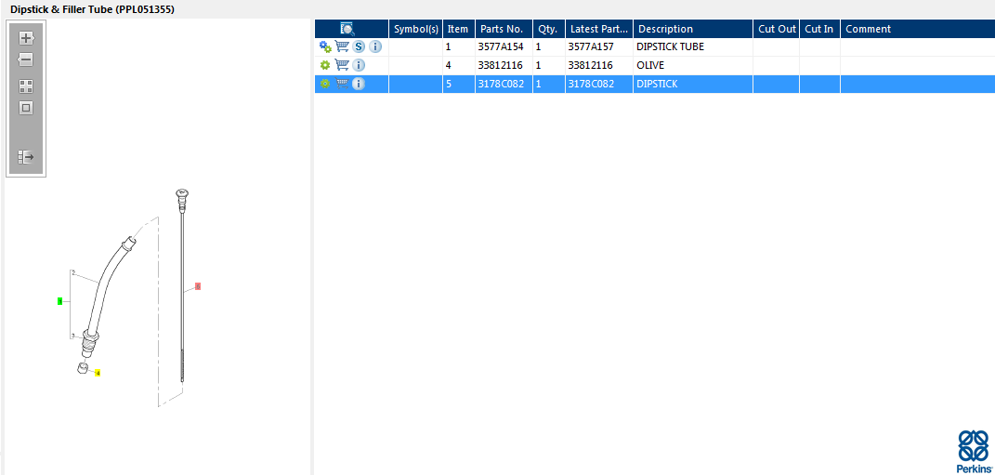
Task: Click item number 4 cell
Action: 459,65
